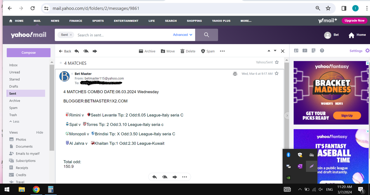Open the Bet account profile avatar
Screen dimensions: 370x195
[328, 35]
